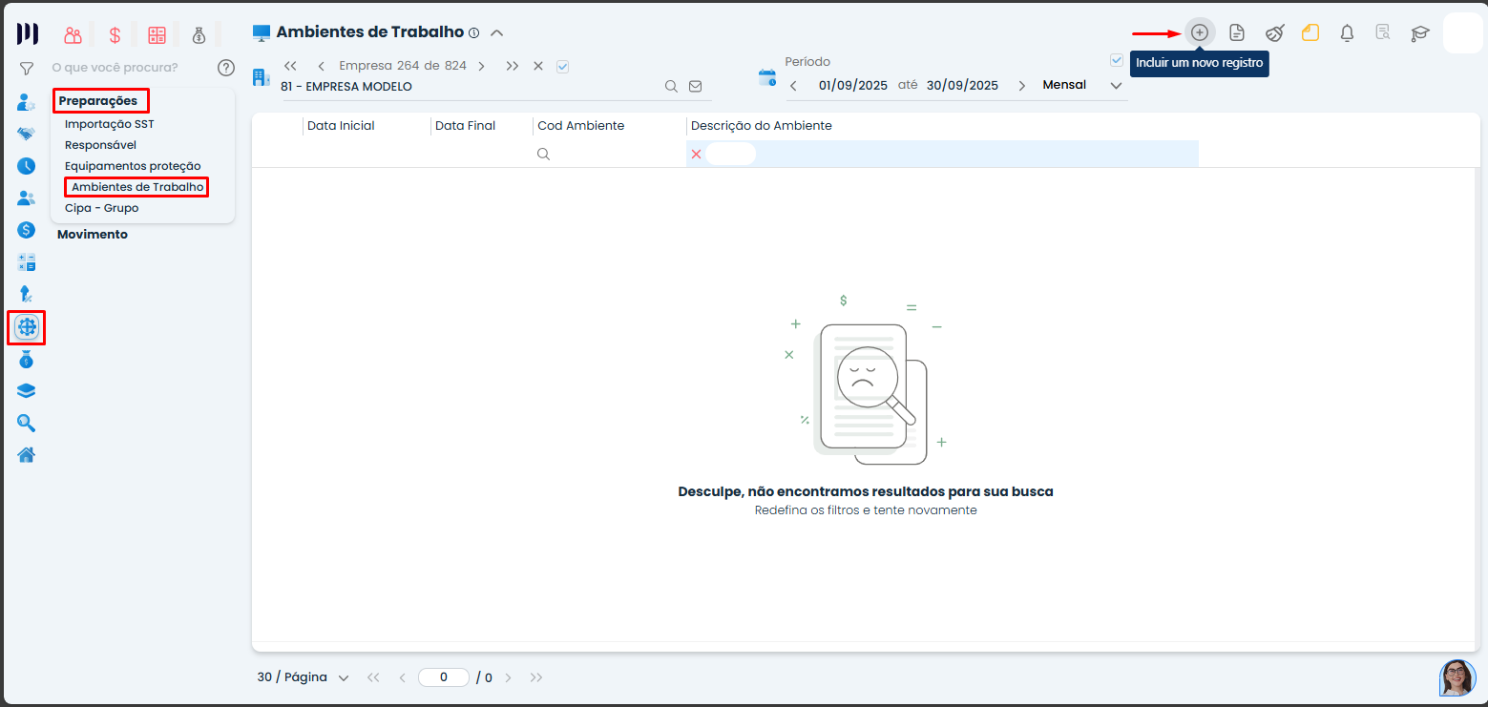
Task: Open the 30 / Página page size dropdown
Action: click(x=302, y=677)
